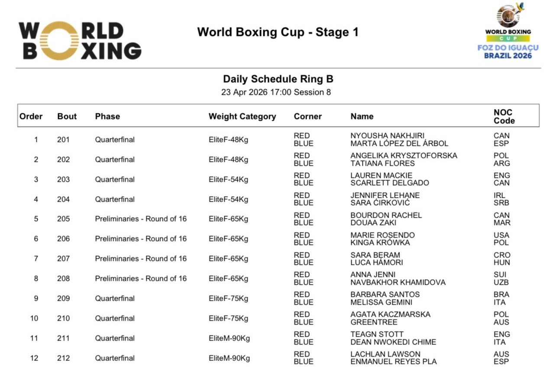This screenshot has width=559, height=376.
Task: Click the session date '23 Apr 2026 17:00 Session 8'
Action: coord(276,92)
